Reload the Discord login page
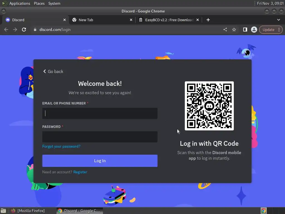The width and height of the screenshot is (285, 214). coord(24,30)
